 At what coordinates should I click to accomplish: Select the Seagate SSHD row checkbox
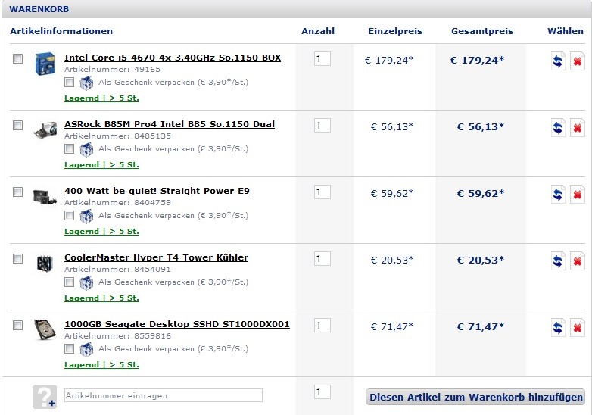click(x=17, y=325)
